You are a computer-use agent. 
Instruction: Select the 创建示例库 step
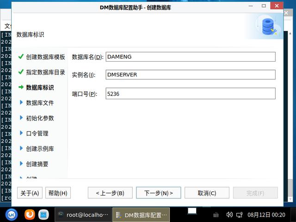[x=40, y=149]
